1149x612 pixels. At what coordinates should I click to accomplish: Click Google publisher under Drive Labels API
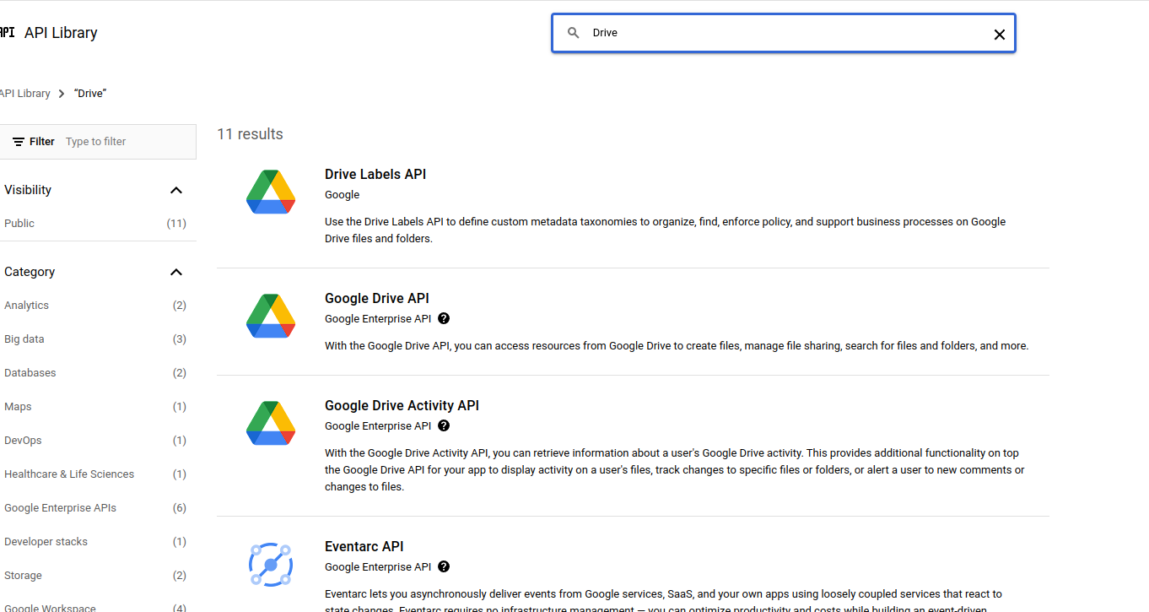tap(342, 195)
